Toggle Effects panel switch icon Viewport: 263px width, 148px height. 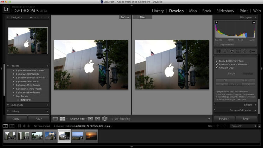point(215,104)
